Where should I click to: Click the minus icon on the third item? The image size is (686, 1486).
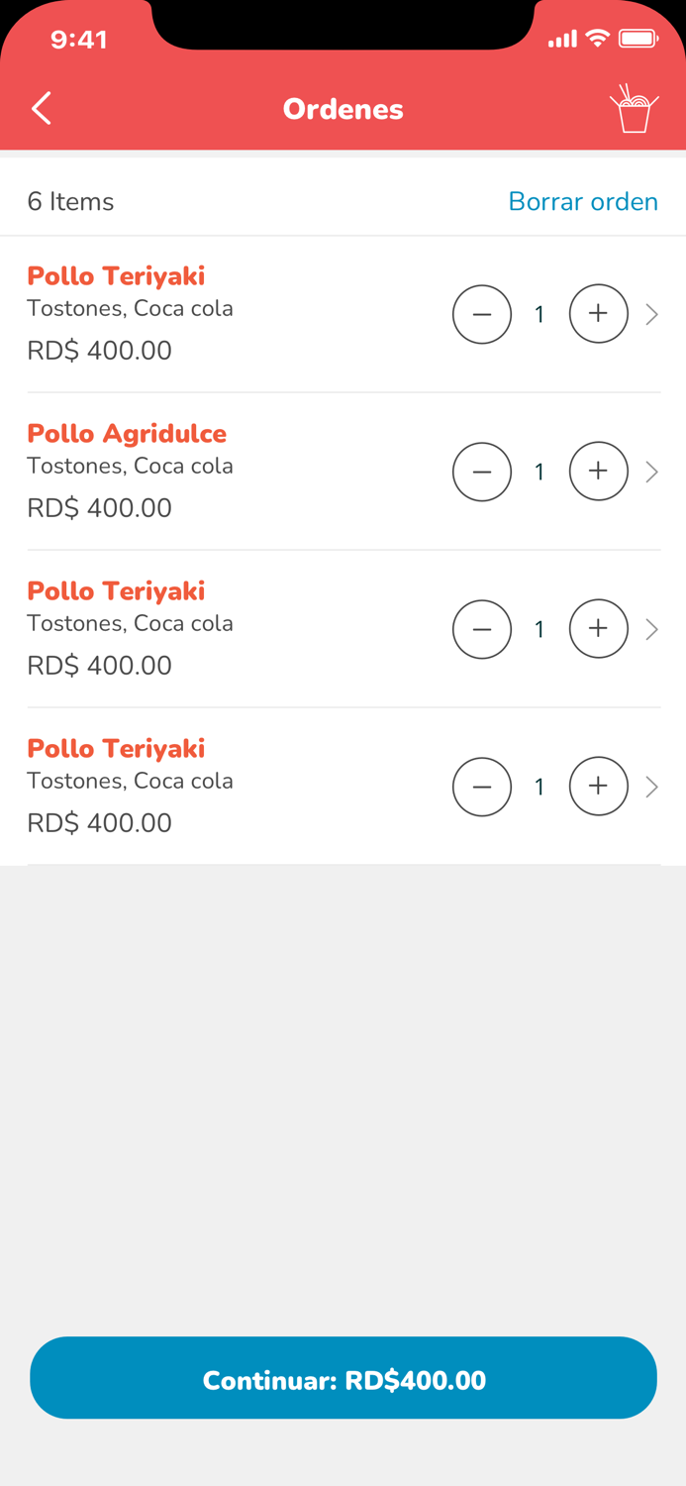pos(482,629)
